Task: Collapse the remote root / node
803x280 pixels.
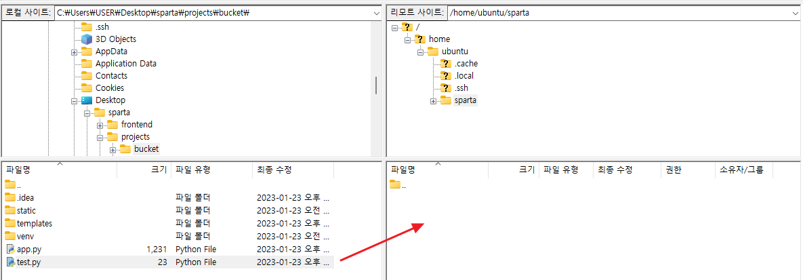Action: [394, 27]
